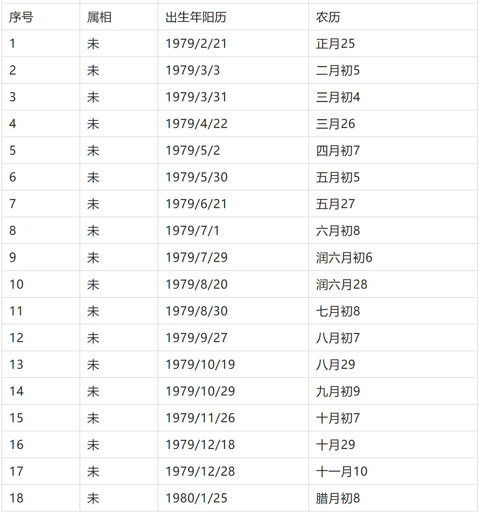The image size is (481, 514).
Task: Click serial number 12 cell
Action: [41, 338]
